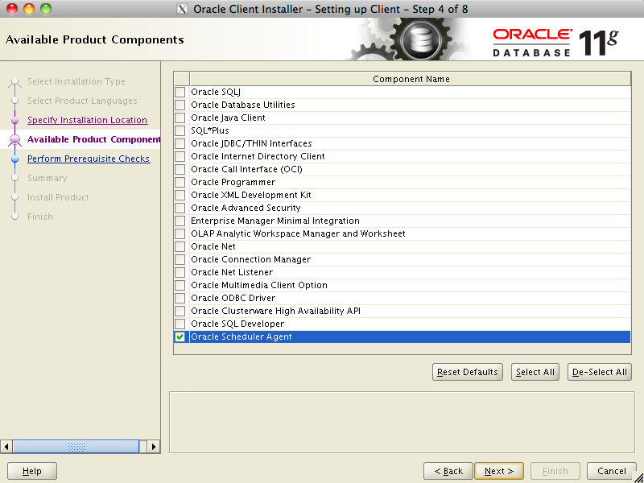Click the Reset Defaults button

[468, 372]
